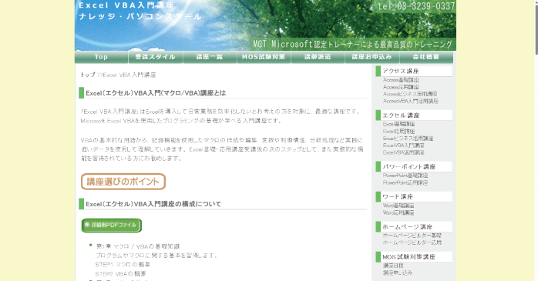Screen dimensions: 538x281
Task: Open the 講座お申込み navigation tab
Action: 372,57
